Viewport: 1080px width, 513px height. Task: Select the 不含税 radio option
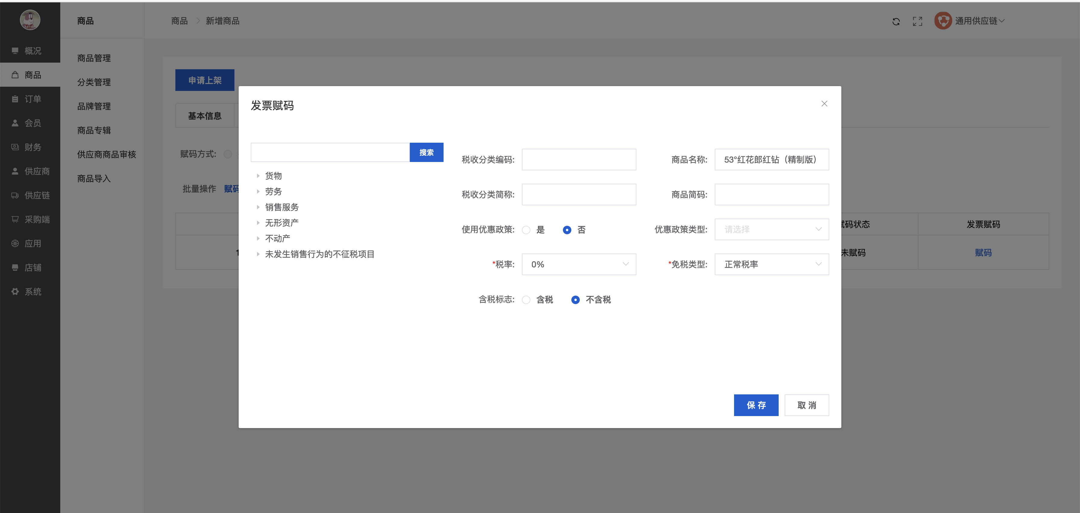tap(575, 300)
